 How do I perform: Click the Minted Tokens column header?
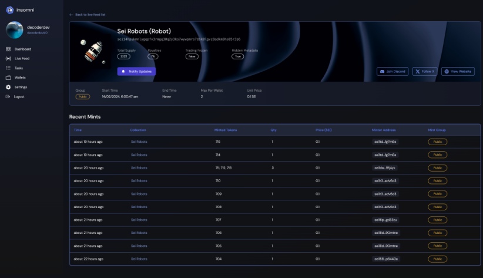(226, 130)
